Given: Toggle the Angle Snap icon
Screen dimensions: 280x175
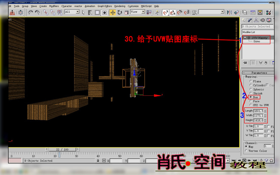Looking at the screenshot, I should pyautogui.click(x=172, y=12).
